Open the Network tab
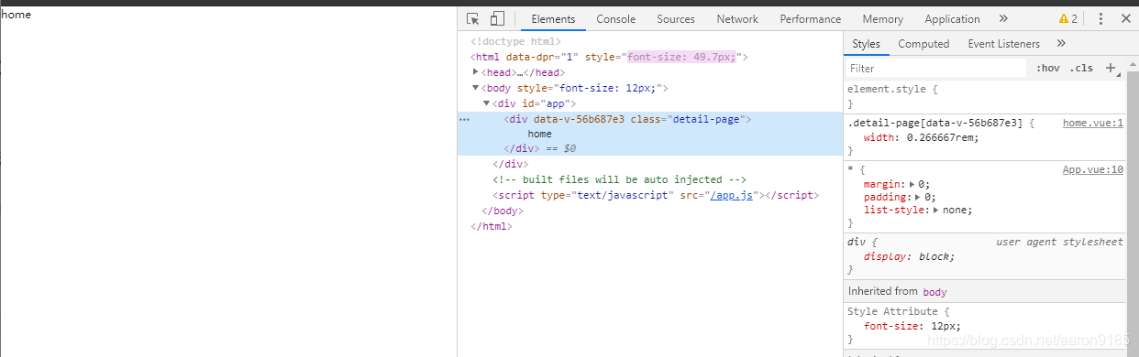 pyautogui.click(x=737, y=18)
